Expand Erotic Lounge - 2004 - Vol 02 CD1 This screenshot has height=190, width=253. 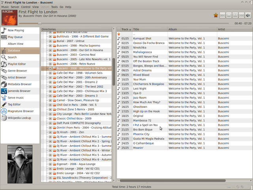point(50,169)
